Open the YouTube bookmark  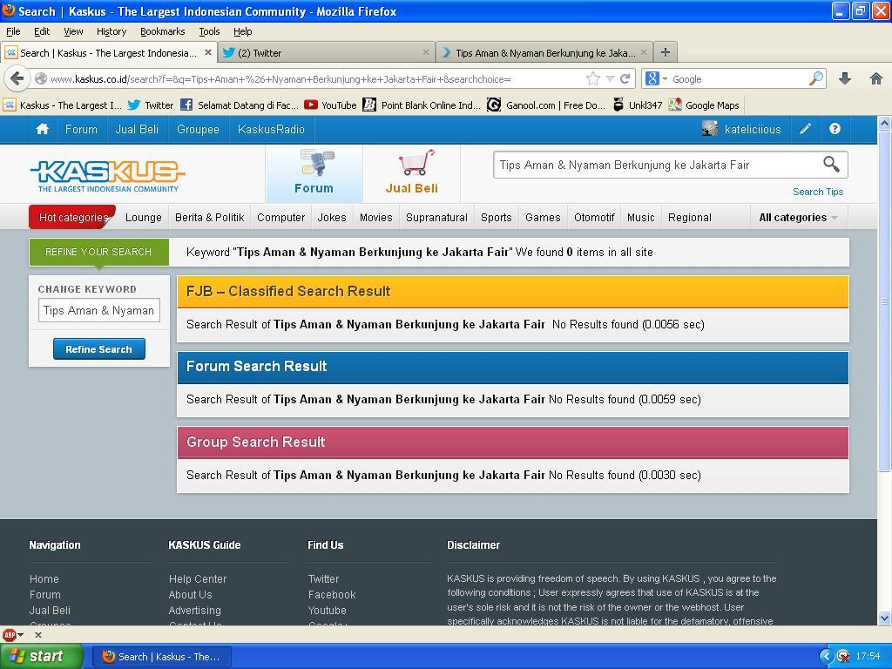point(330,105)
